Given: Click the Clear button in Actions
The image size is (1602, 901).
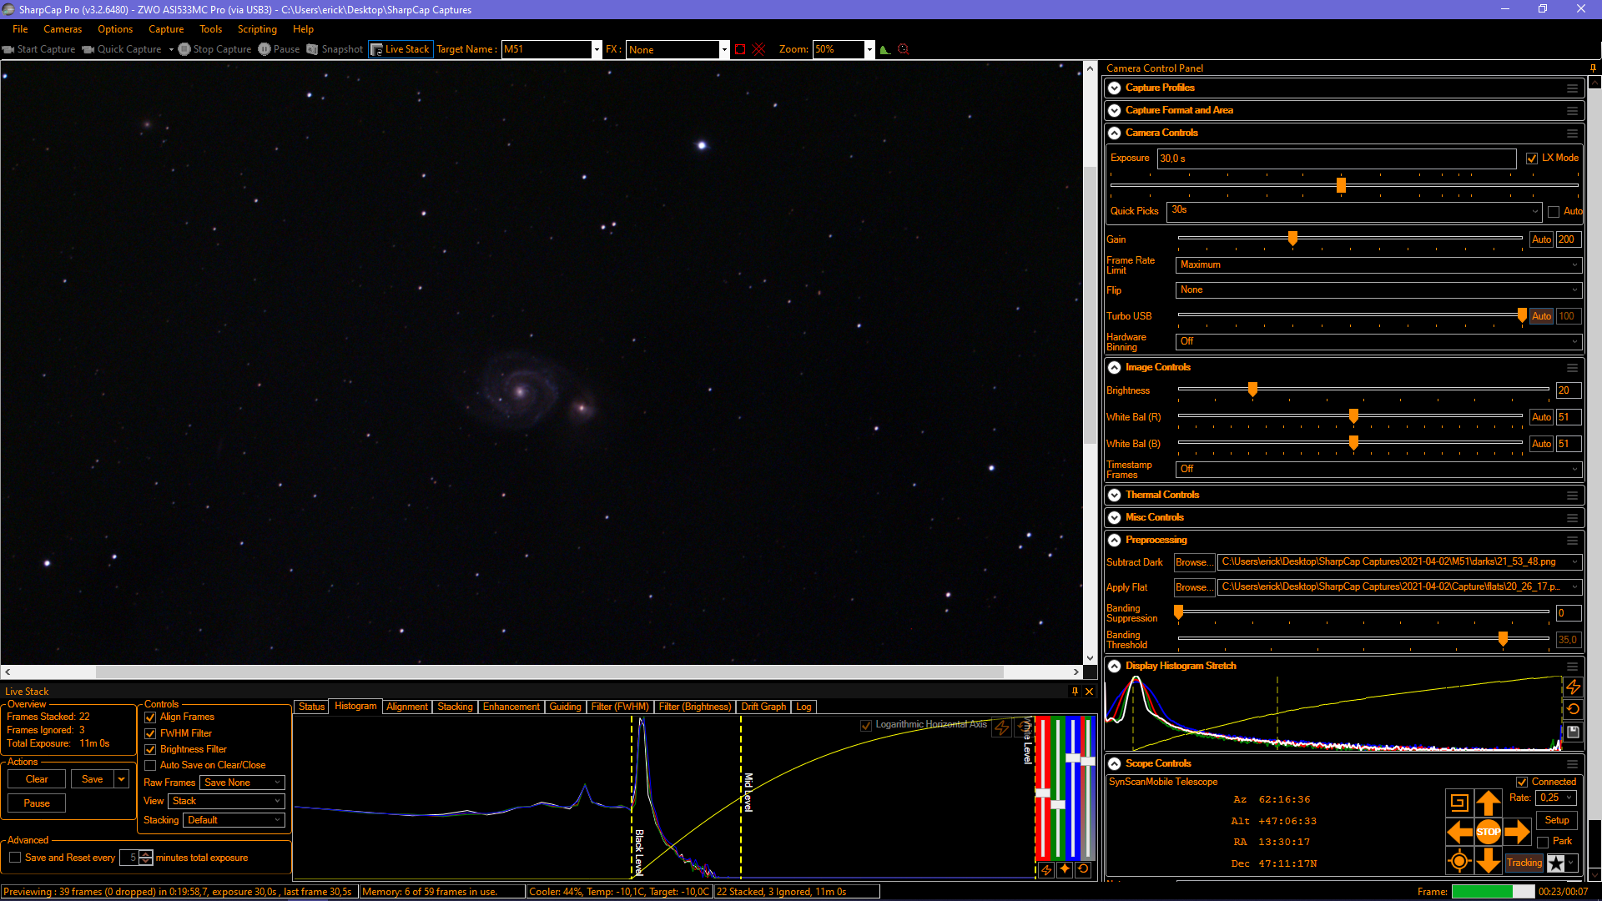Looking at the screenshot, I should pos(37,779).
